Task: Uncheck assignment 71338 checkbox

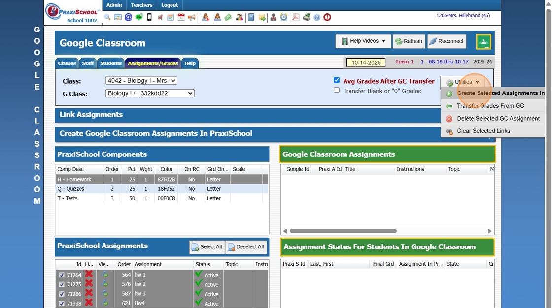Action: click(62, 304)
